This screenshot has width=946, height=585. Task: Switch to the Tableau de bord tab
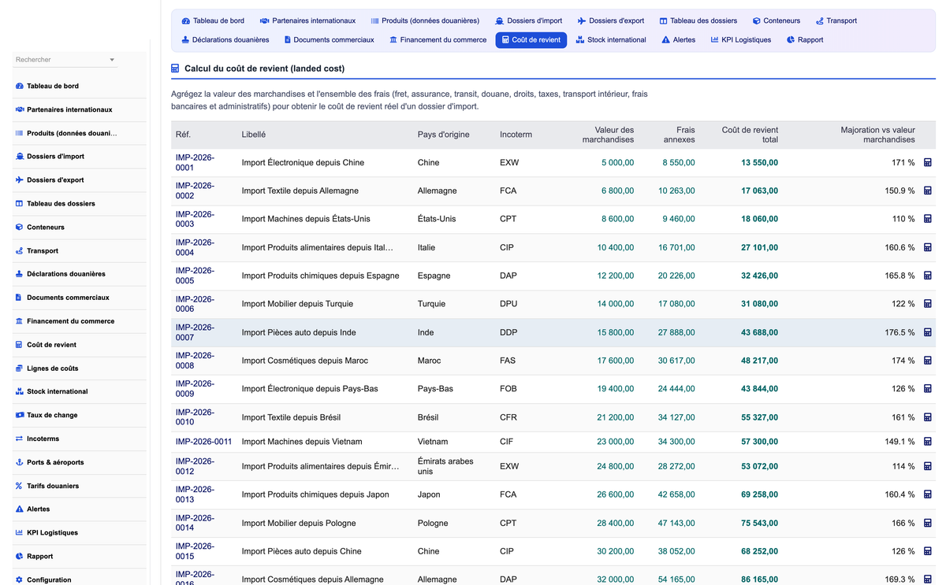[213, 21]
